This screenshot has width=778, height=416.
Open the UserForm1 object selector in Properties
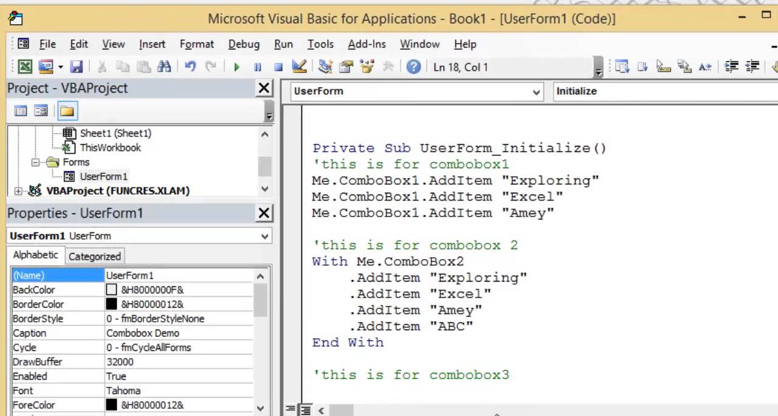coord(265,236)
